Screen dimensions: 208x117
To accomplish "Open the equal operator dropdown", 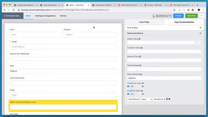I will [x=146, y=99].
